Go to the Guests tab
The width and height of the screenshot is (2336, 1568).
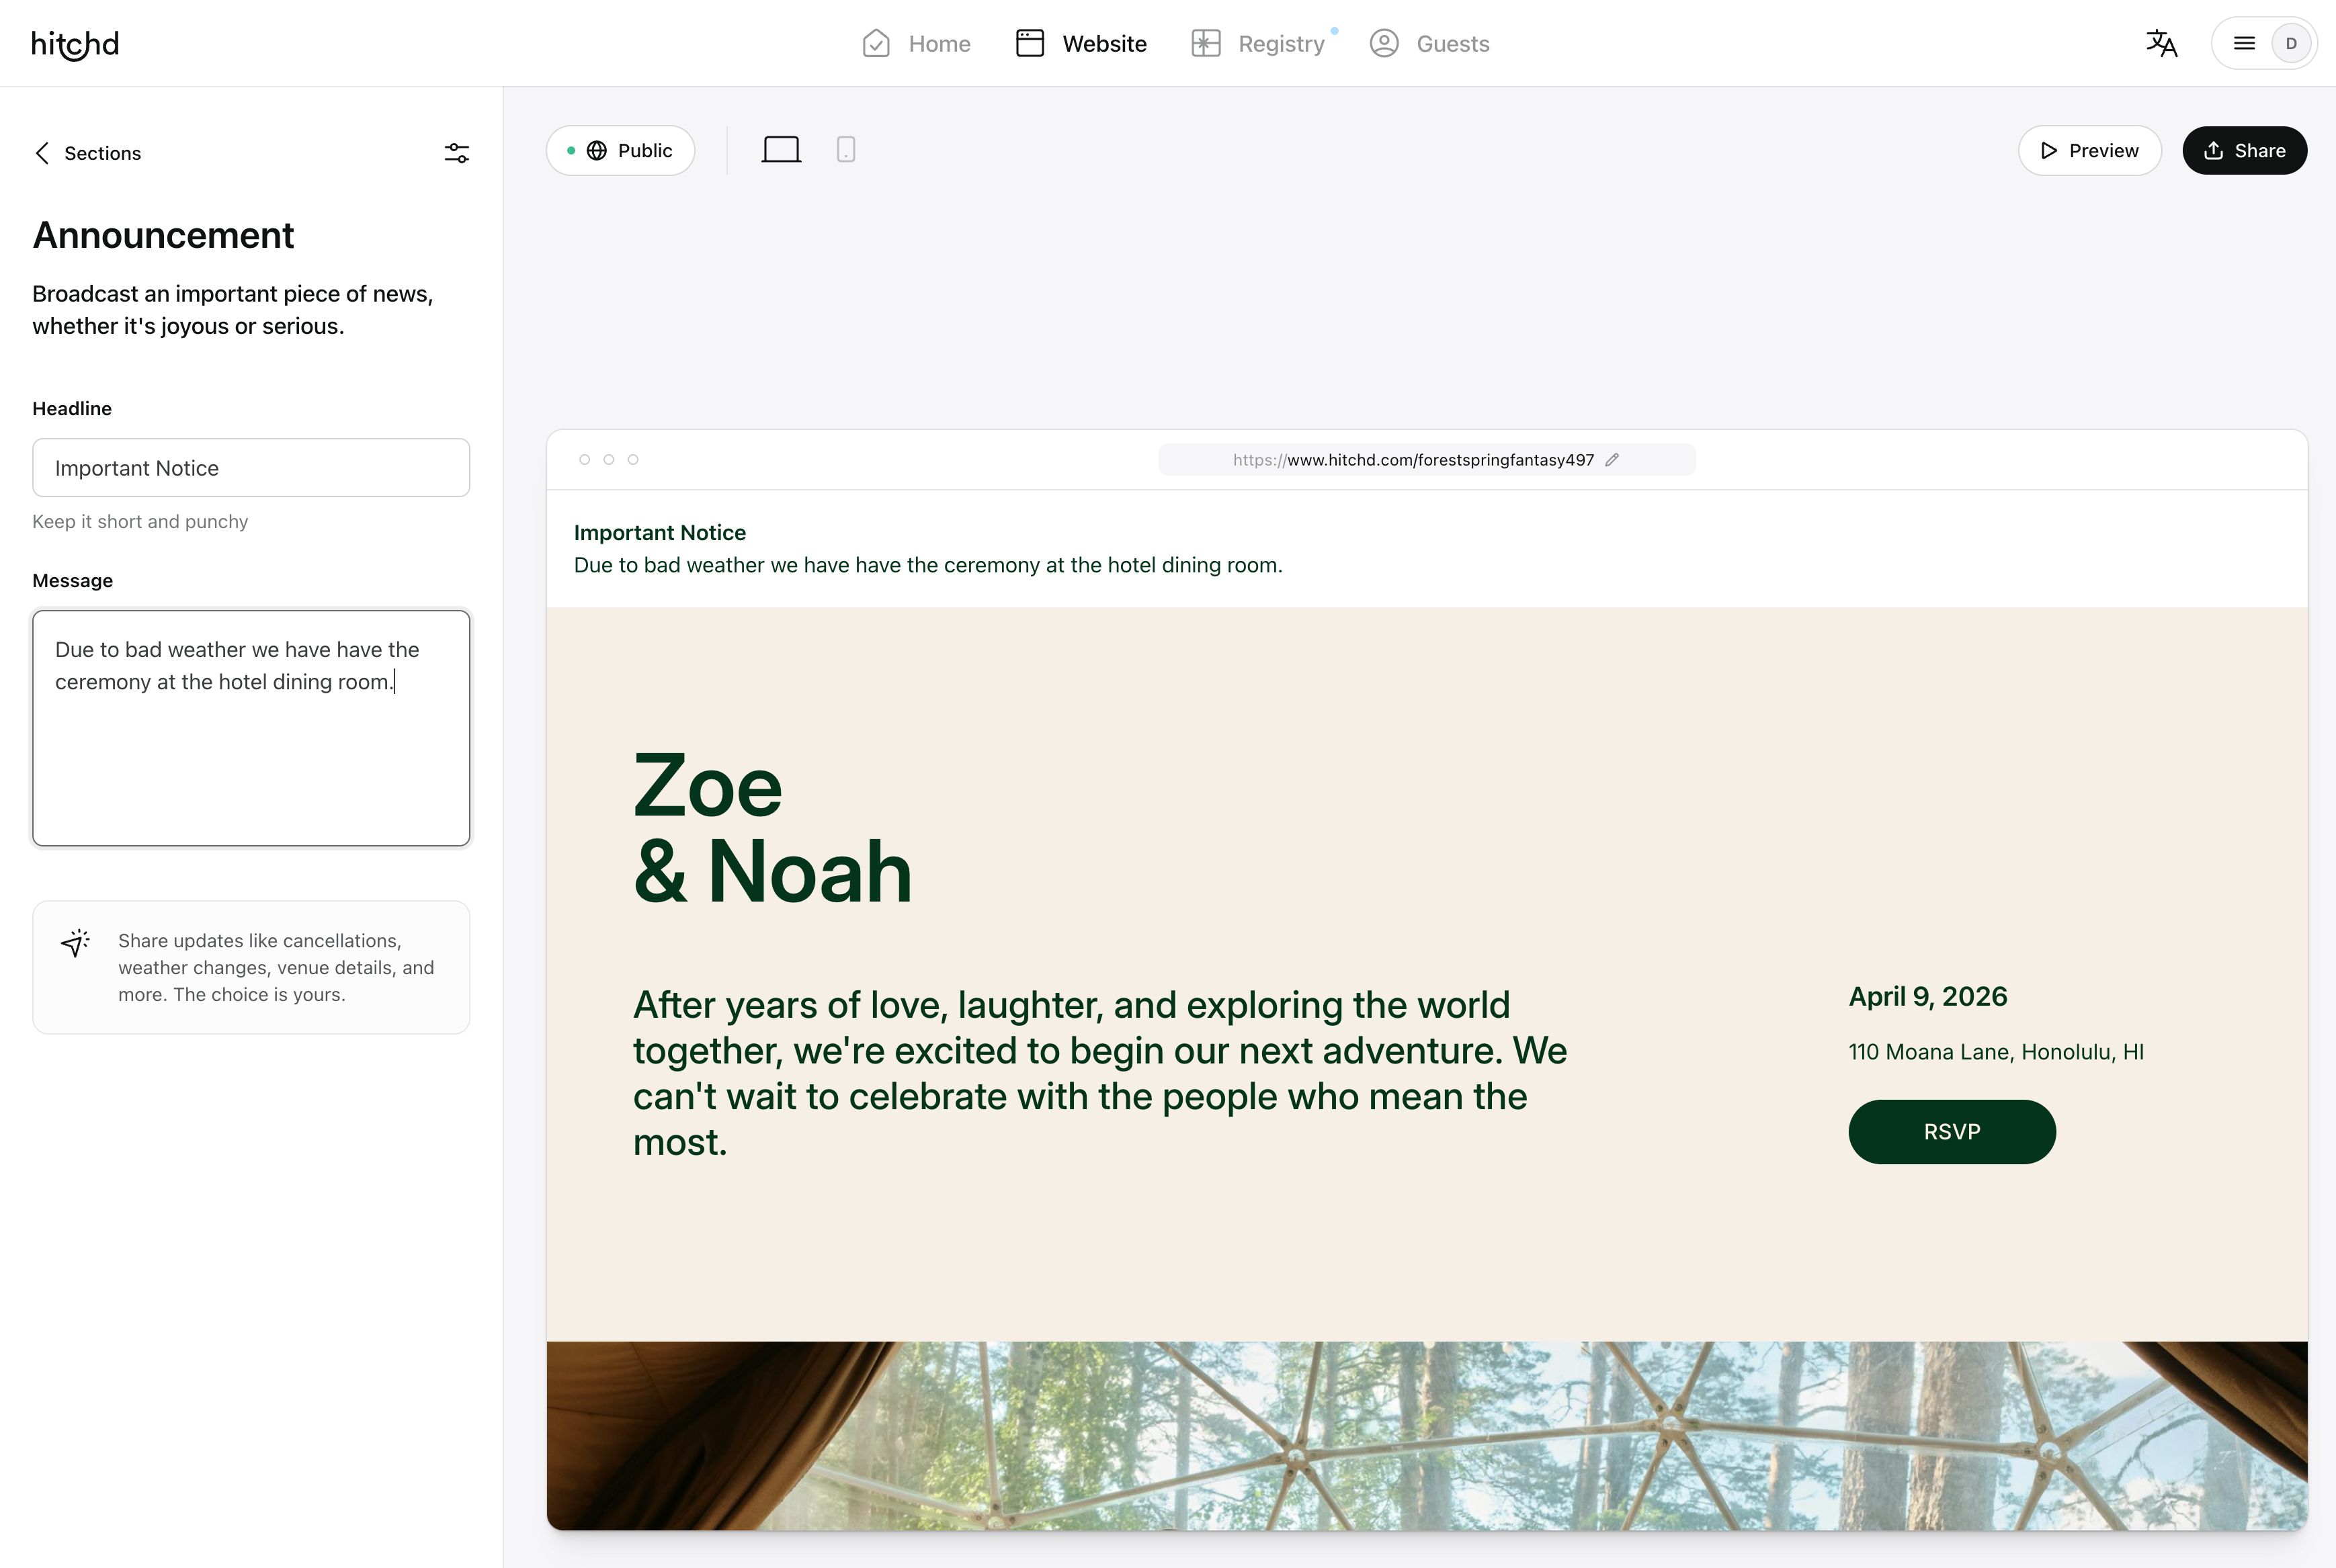(1429, 44)
